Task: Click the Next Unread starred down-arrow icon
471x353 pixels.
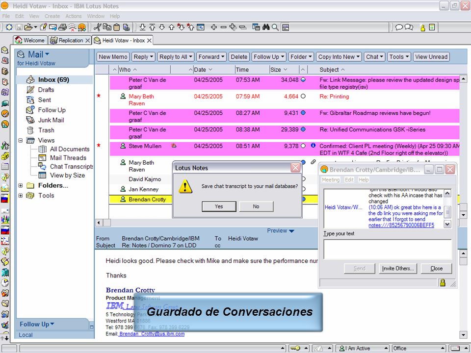Action: click(x=181, y=27)
